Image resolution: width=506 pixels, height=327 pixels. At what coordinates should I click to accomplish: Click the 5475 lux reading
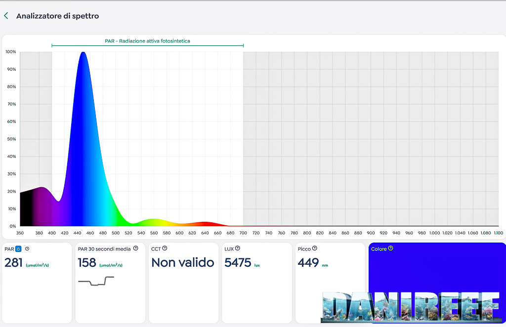(238, 263)
